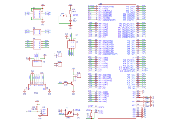The height and width of the screenshot is (124, 179).
Task: Click the PD0 (SCLINT0) pin label
Action: pos(104,75)
